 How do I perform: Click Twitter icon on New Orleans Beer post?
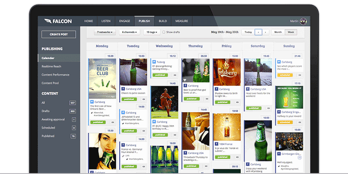tap(92, 102)
